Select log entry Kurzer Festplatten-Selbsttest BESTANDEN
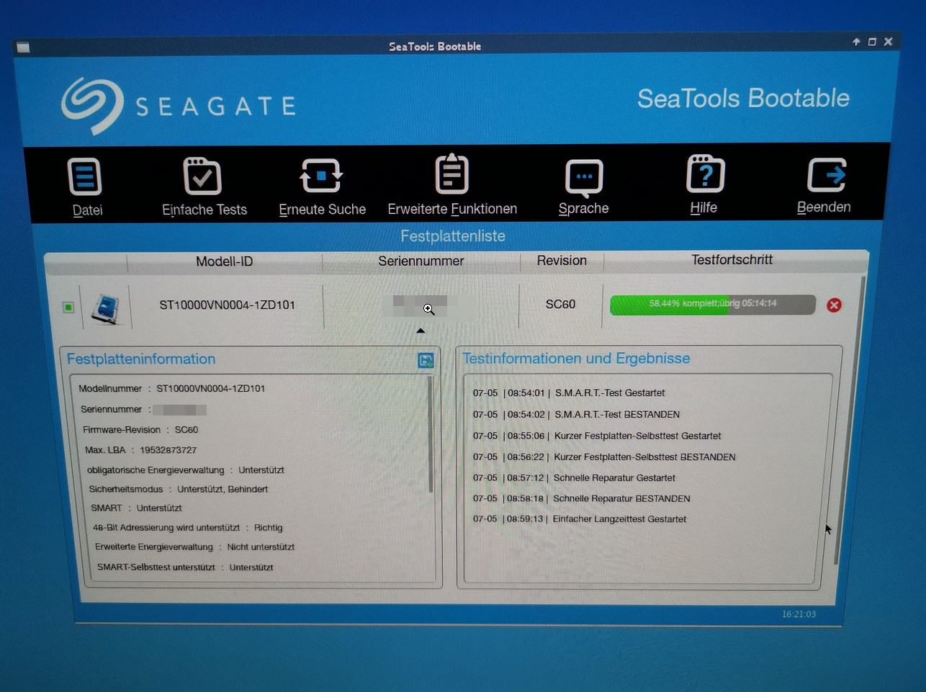This screenshot has width=926, height=692. (x=603, y=457)
